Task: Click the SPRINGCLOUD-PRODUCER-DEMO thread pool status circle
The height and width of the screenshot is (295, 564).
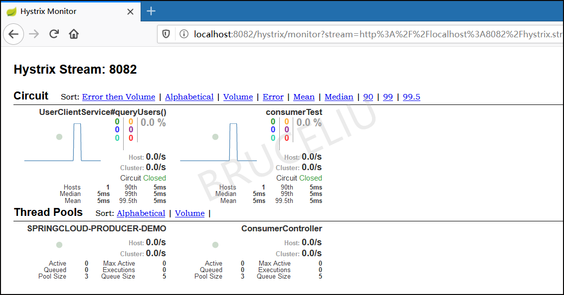Action: tap(59, 245)
